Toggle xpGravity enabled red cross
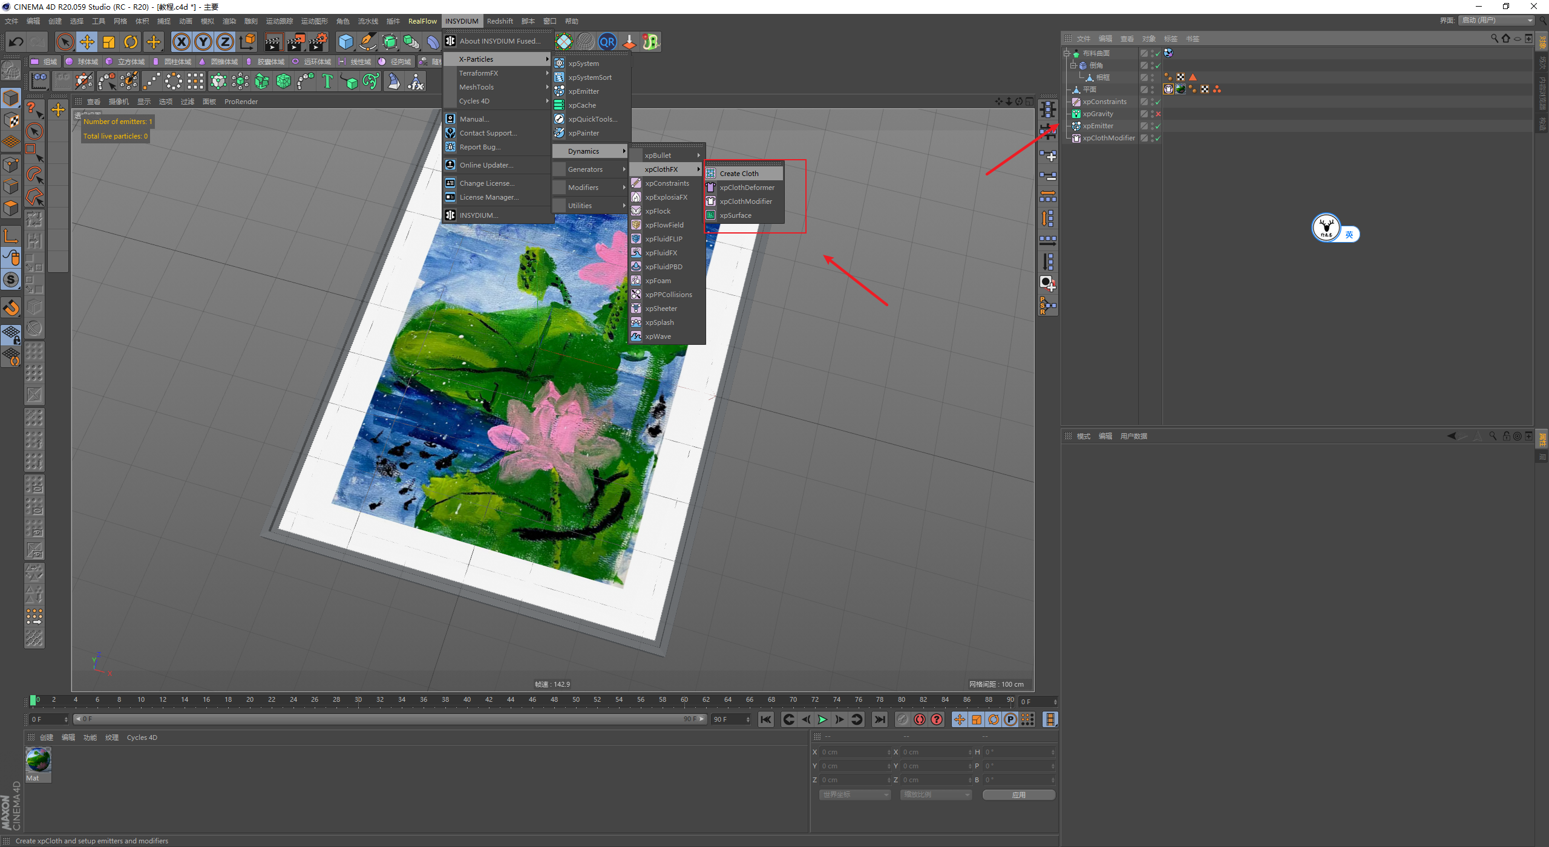Image resolution: width=1549 pixels, height=847 pixels. (1158, 114)
